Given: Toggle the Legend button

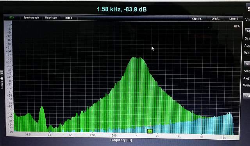Looking at the screenshot, I should pyautogui.click(x=234, y=18).
